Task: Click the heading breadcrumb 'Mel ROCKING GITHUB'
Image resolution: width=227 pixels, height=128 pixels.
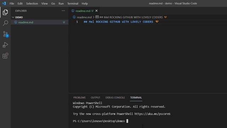Action: click(x=131, y=17)
